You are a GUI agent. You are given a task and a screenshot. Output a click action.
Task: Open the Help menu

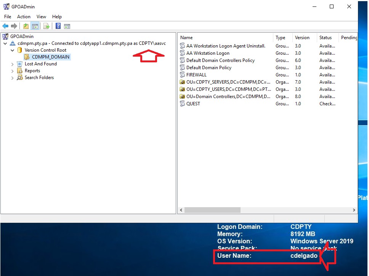point(57,17)
